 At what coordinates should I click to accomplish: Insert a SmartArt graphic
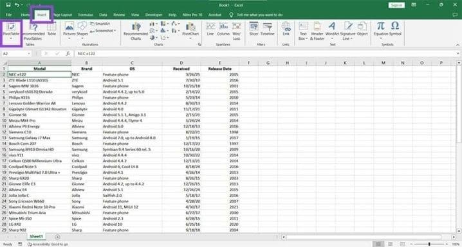[100, 24]
